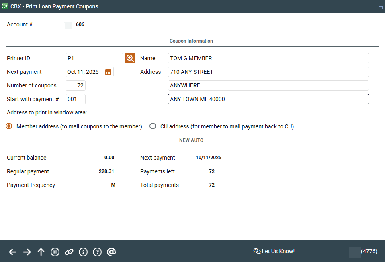This screenshot has height=262, width=385.
Task: Click the Printer ID lookup magnifier icon
Action: pos(130,58)
